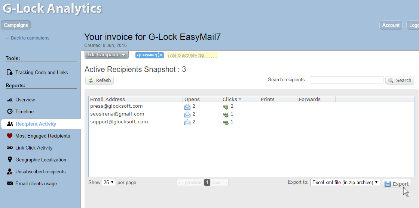Viewport: 419px width, 208px height.
Task: Go to next page
Action: 219,182
